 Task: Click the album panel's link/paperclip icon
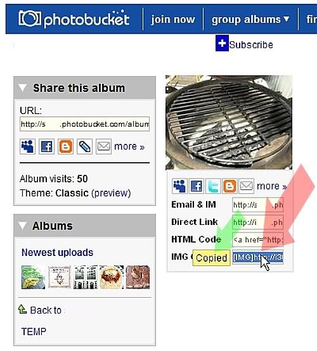[x=84, y=146]
